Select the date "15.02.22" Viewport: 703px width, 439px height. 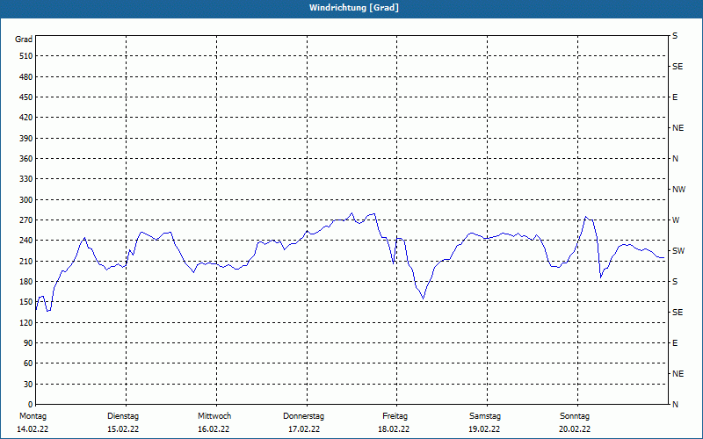click(x=123, y=429)
